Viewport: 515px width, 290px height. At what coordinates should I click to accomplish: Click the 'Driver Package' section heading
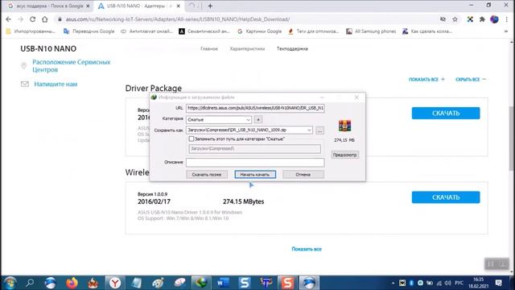(154, 89)
